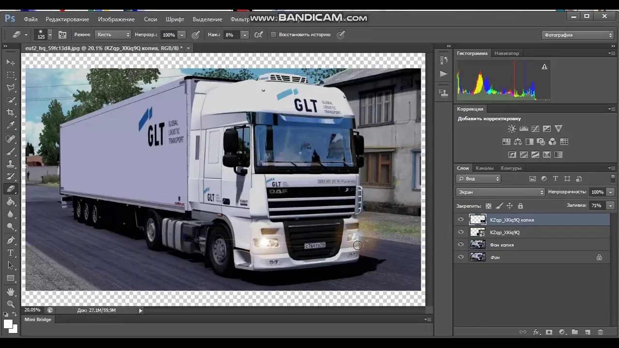619x348 pixels.
Task: Select the Crop tool
Action: pyautogui.click(x=11, y=113)
